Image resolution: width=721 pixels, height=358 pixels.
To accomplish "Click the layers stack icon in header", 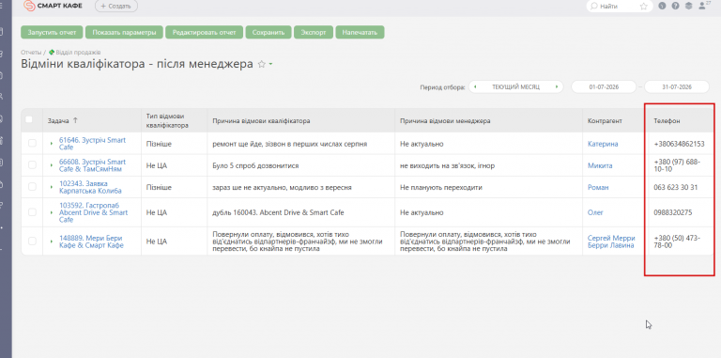I will (x=688, y=6).
